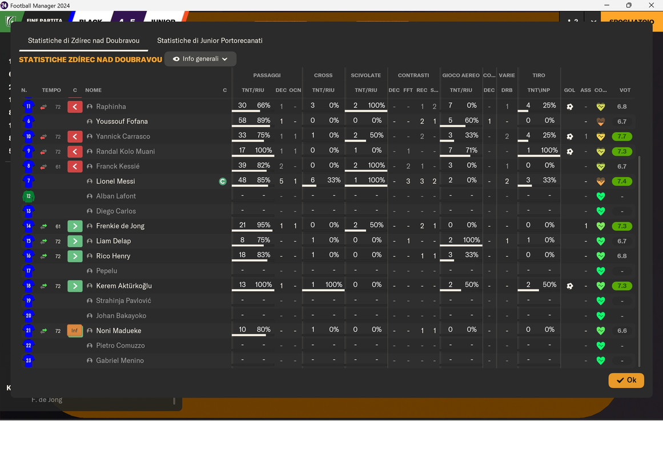Click Franck Kessié's red substituted-off arrow

(x=75, y=166)
